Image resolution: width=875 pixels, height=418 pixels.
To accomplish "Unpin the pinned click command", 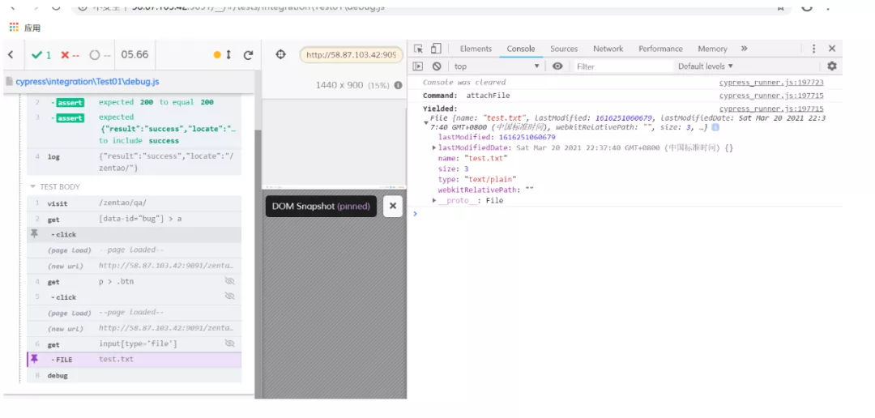I will (35, 234).
